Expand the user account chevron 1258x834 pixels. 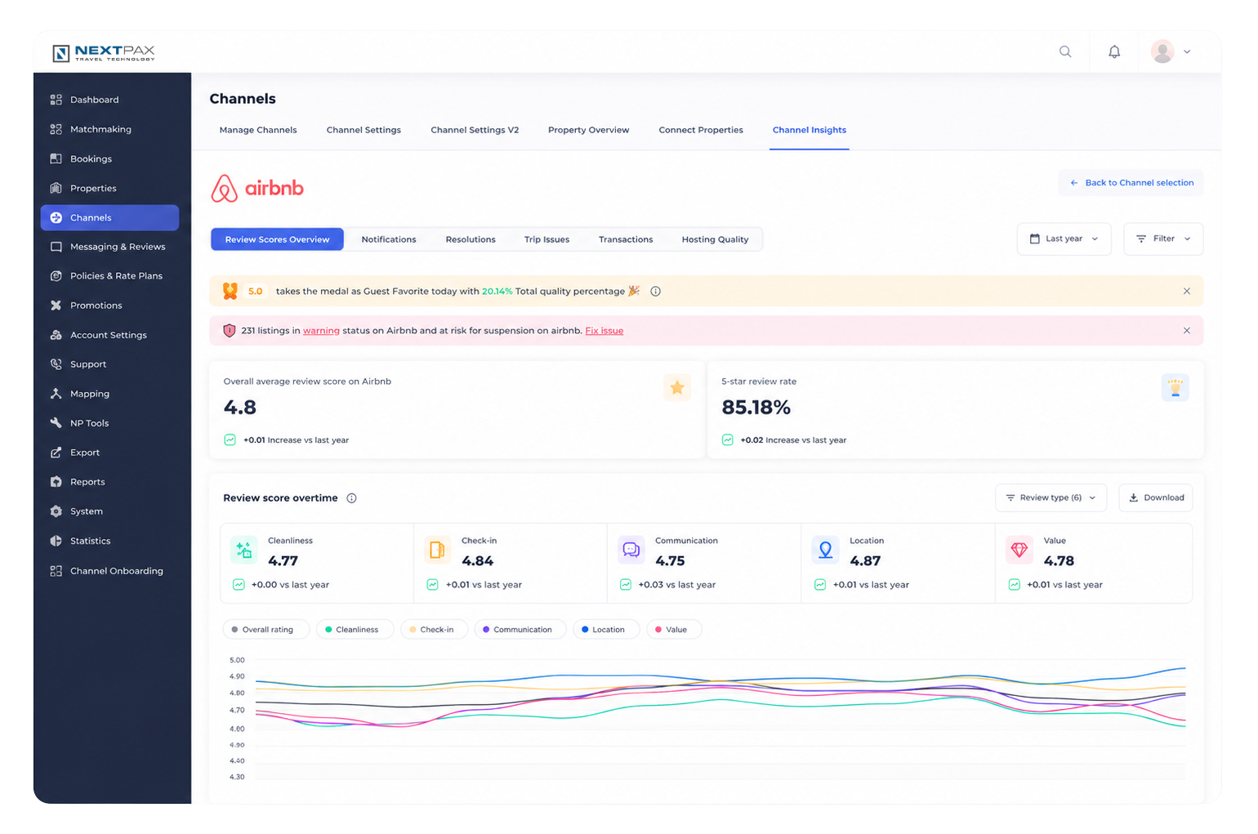coord(1187,51)
